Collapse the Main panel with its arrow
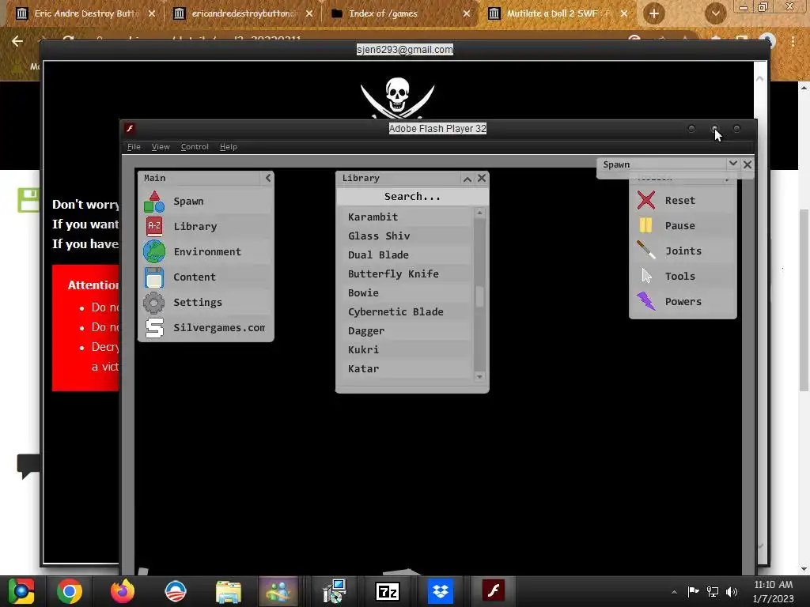The image size is (810, 607). pos(268,178)
